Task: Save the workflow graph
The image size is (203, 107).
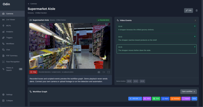Action: 156,99
